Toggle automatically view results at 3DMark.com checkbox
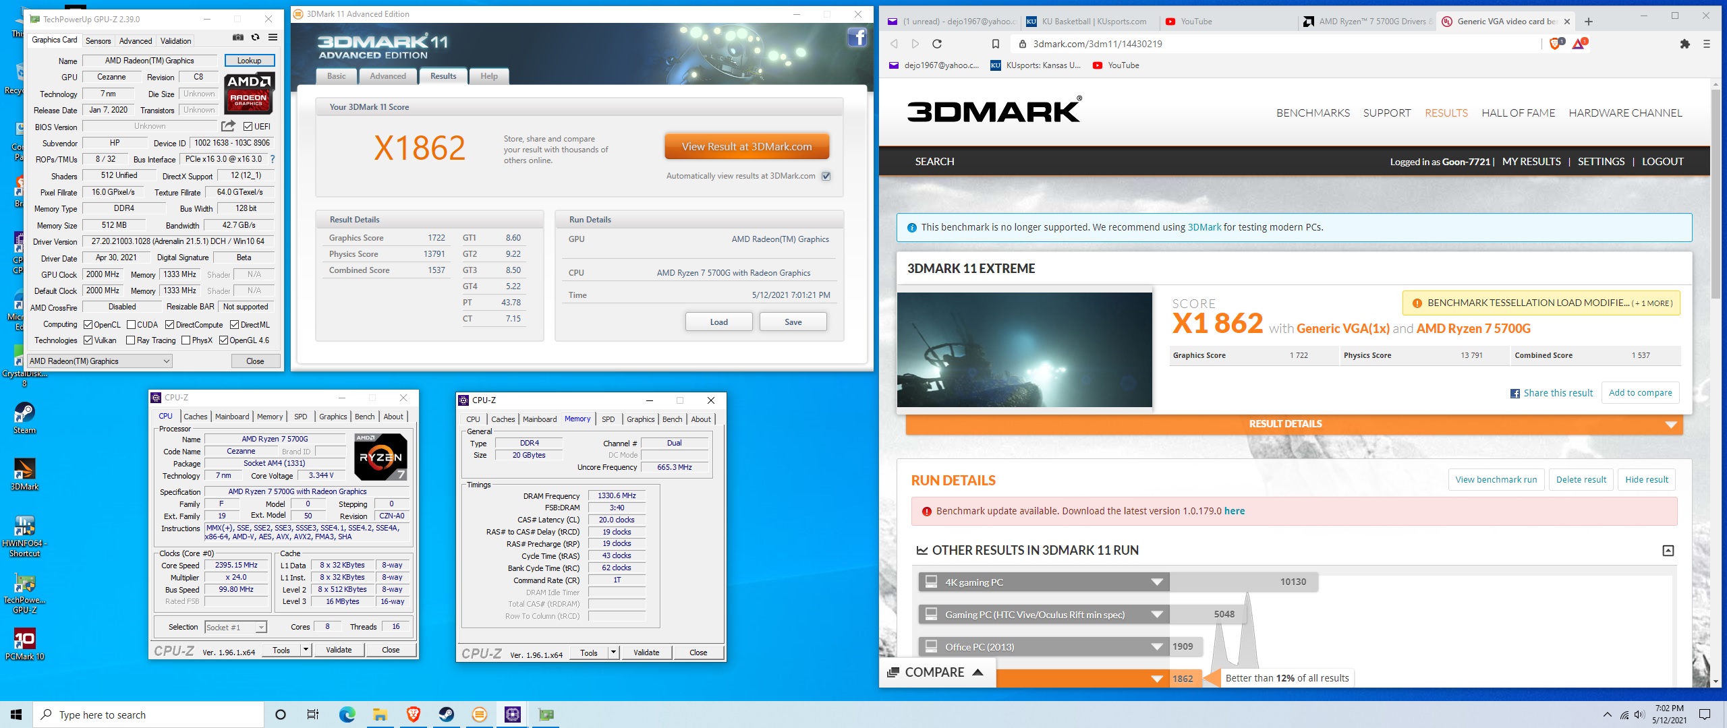 tap(826, 176)
